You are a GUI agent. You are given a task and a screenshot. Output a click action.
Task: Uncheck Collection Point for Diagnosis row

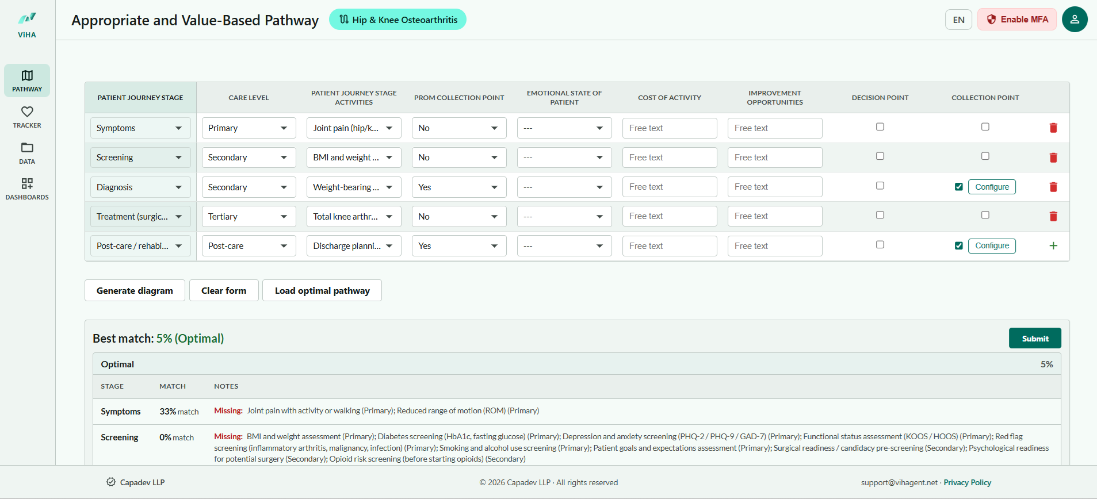pyautogui.click(x=958, y=187)
